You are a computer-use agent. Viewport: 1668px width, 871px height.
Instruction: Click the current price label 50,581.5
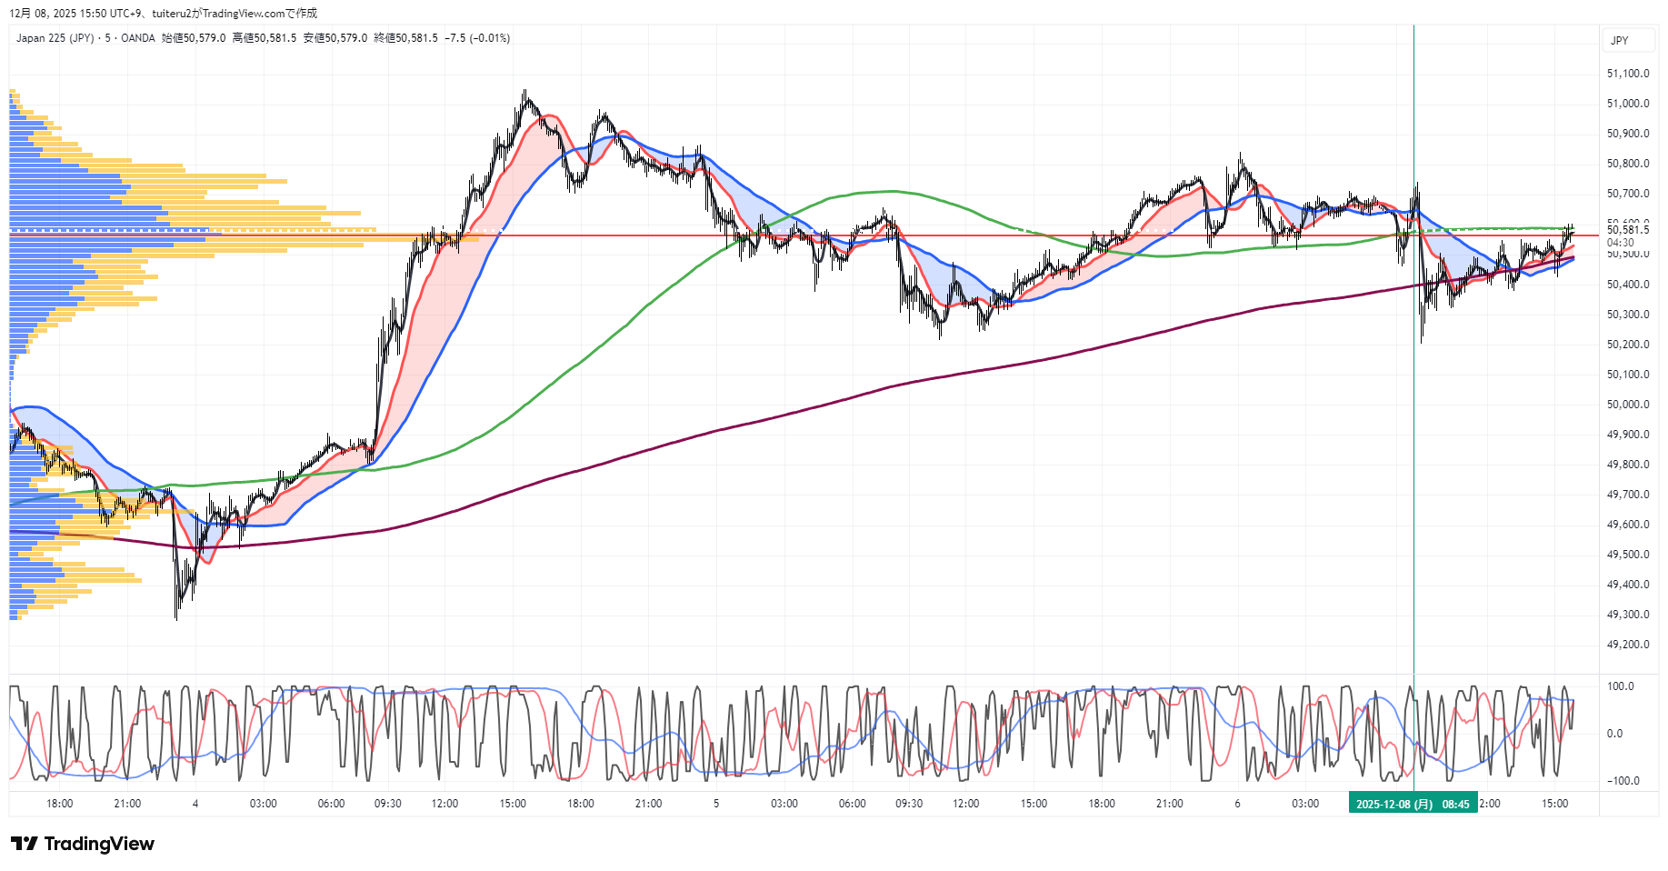point(1627,230)
